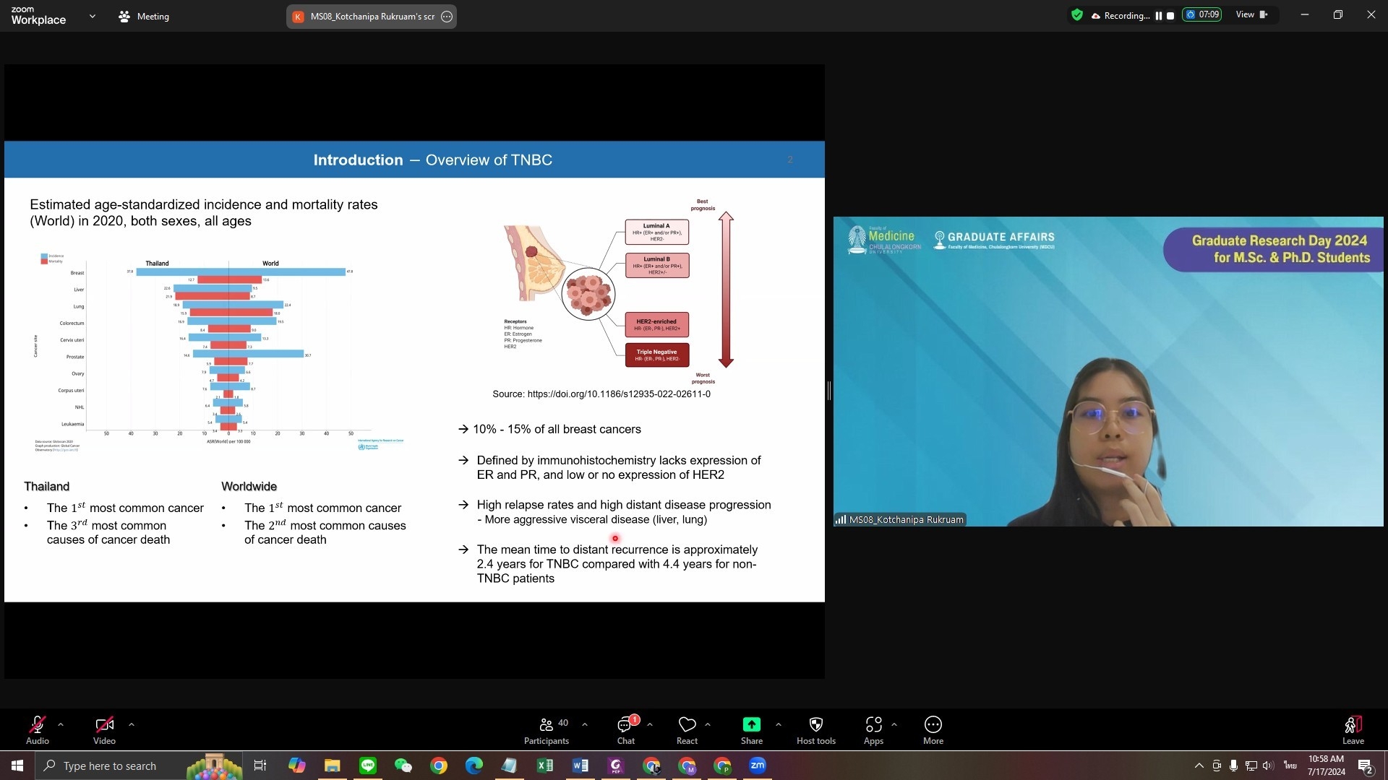The width and height of the screenshot is (1388, 780).
Task: Open Host tools shield icon
Action: coord(815,725)
